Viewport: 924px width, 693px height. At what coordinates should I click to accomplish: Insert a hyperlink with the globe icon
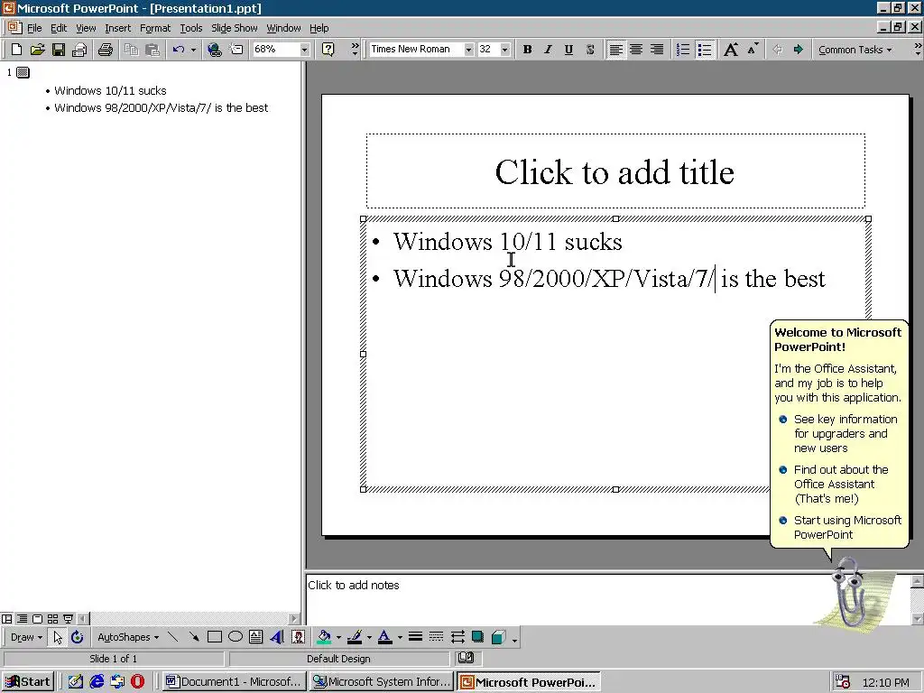215,50
